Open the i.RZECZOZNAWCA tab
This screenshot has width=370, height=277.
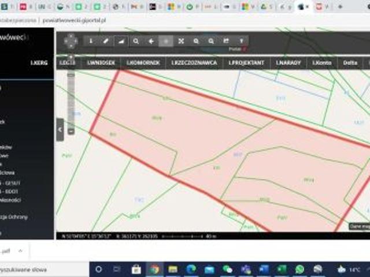[x=194, y=63]
